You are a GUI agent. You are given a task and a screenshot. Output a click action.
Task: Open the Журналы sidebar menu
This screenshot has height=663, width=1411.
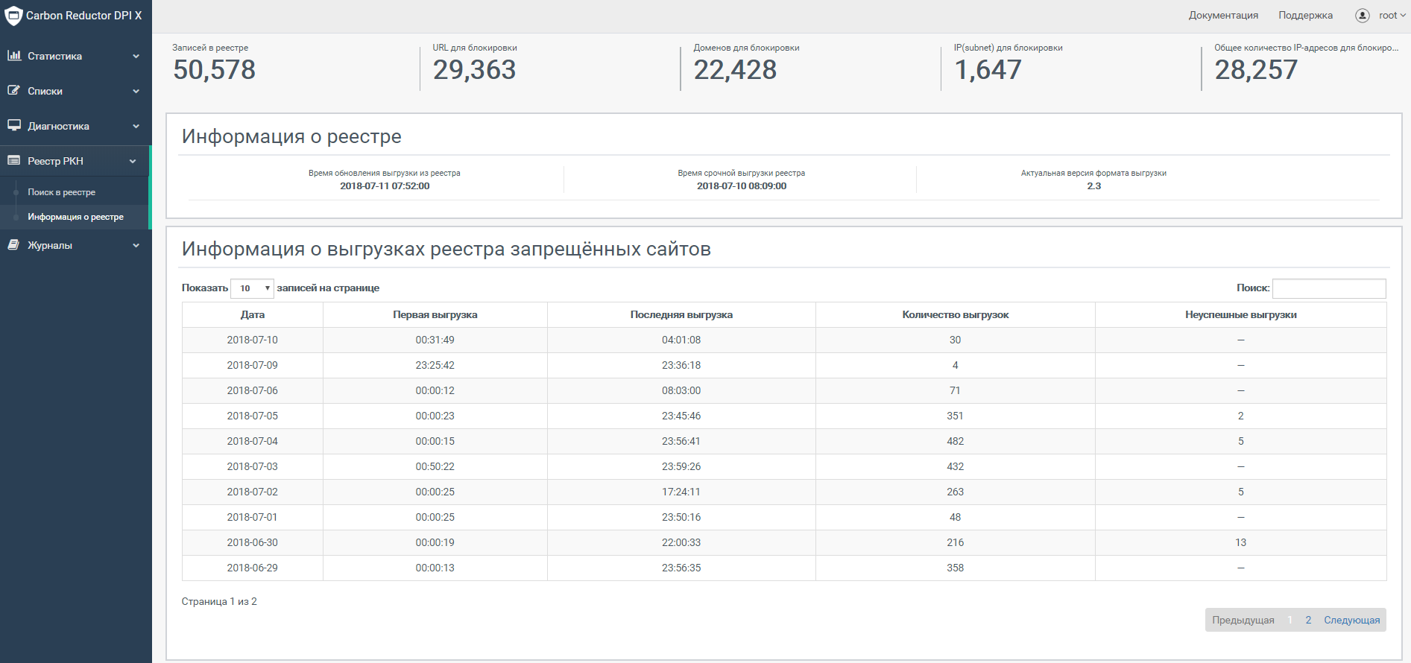pyautogui.click(x=75, y=245)
